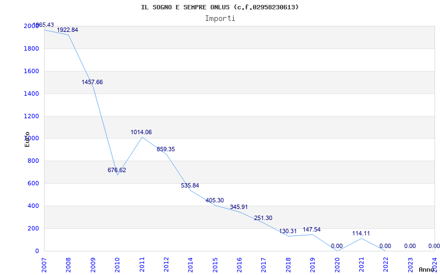The height and width of the screenshot is (275, 440).
Task: Click x-axis year 2020
Action: coord(337,265)
